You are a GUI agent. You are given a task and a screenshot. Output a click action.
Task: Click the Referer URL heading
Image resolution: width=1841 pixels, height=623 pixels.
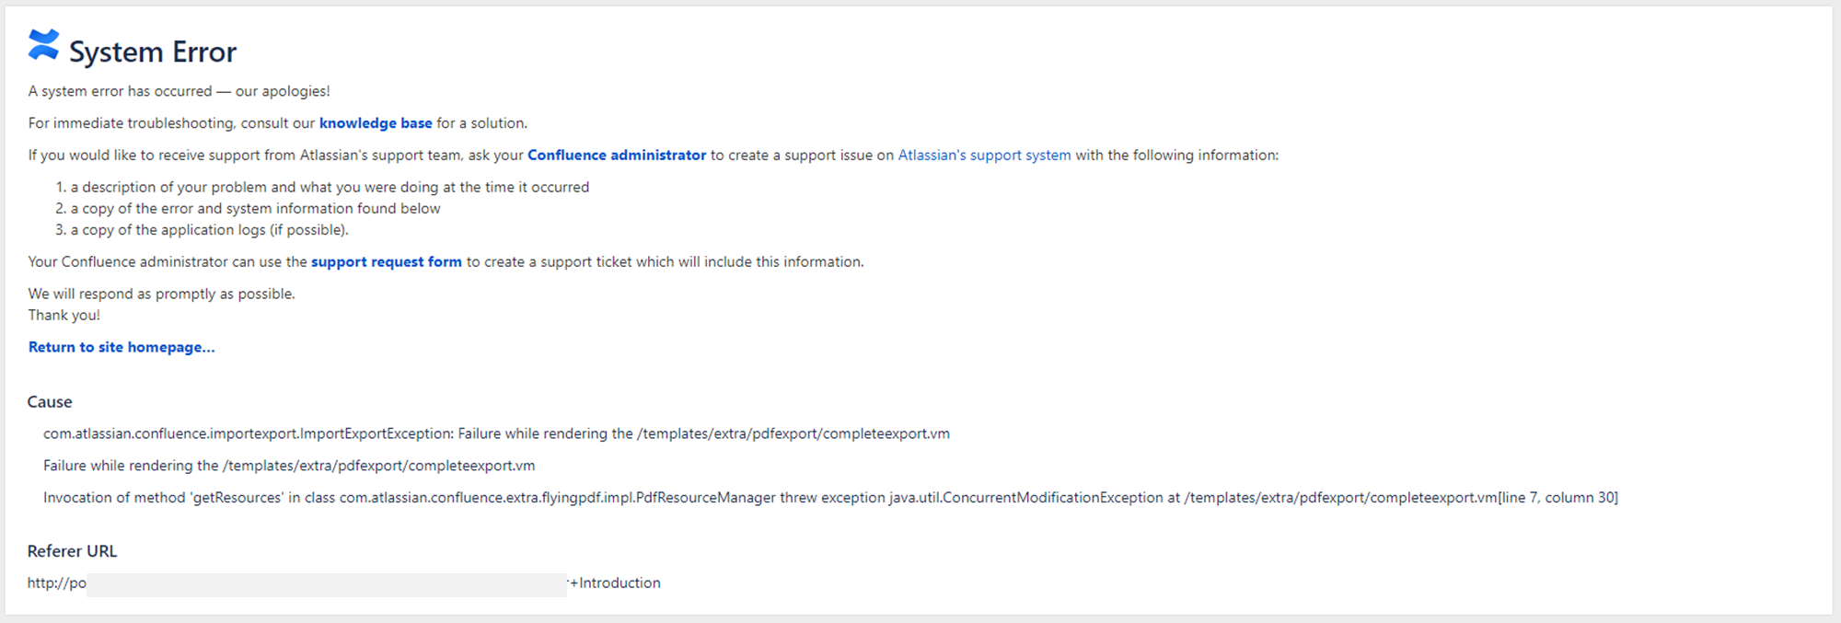point(73,551)
